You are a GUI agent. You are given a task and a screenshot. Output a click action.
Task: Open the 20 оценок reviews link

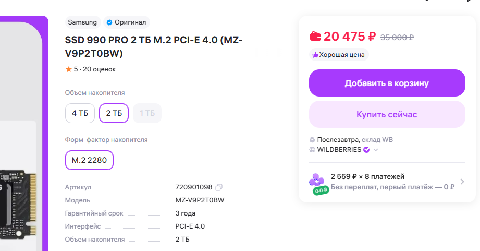click(99, 69)
